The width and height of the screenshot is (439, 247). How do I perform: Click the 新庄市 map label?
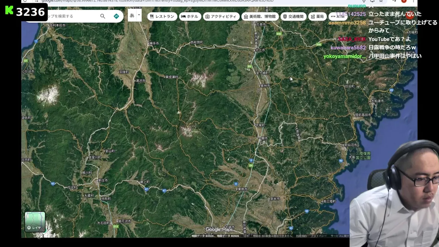[x=103, y=180]
